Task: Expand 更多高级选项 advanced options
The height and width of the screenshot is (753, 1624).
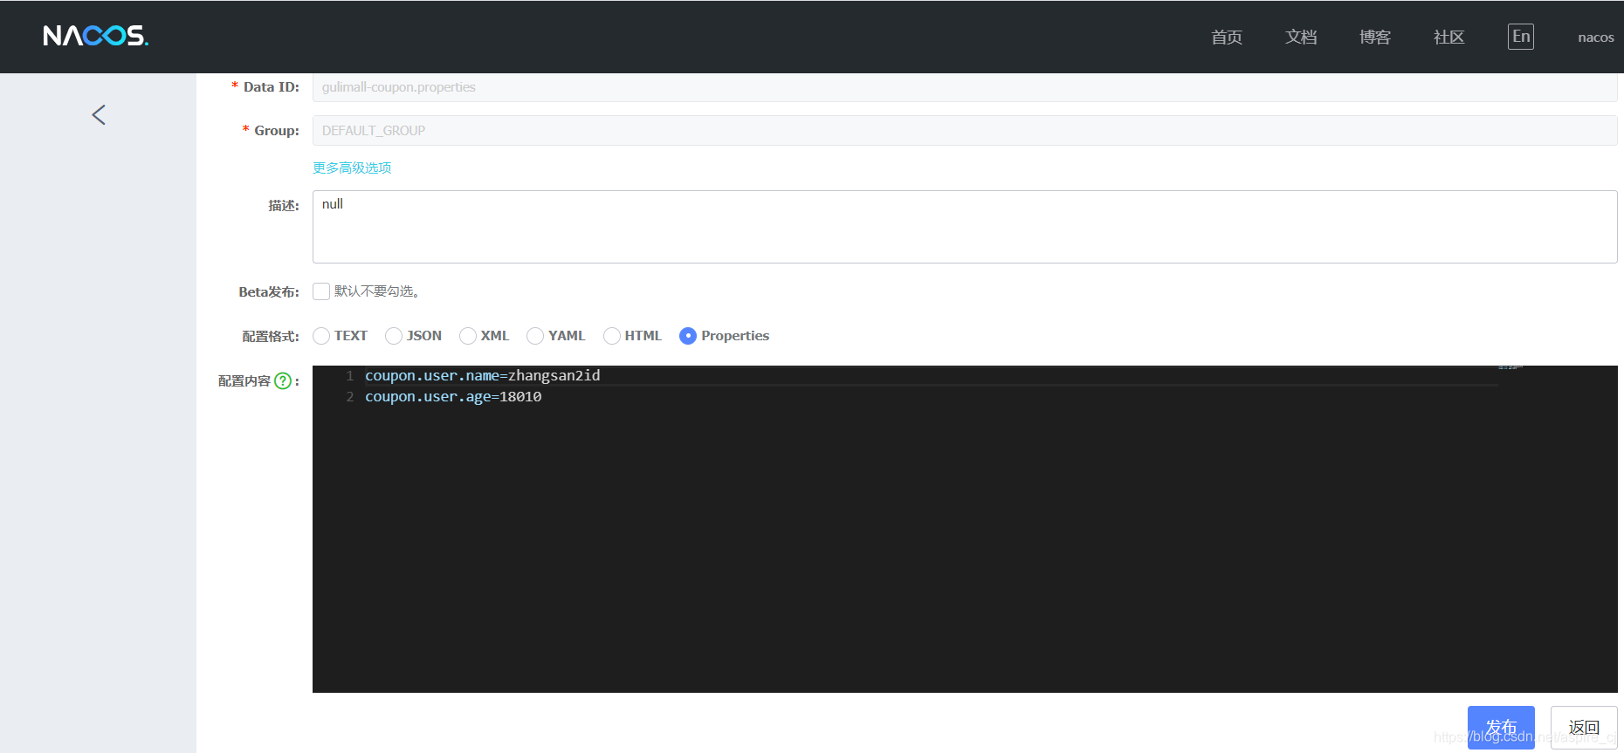Action: [x=352, y=168]
